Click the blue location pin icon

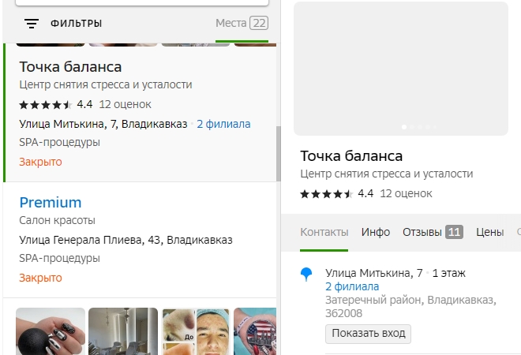tap(307, 275)
